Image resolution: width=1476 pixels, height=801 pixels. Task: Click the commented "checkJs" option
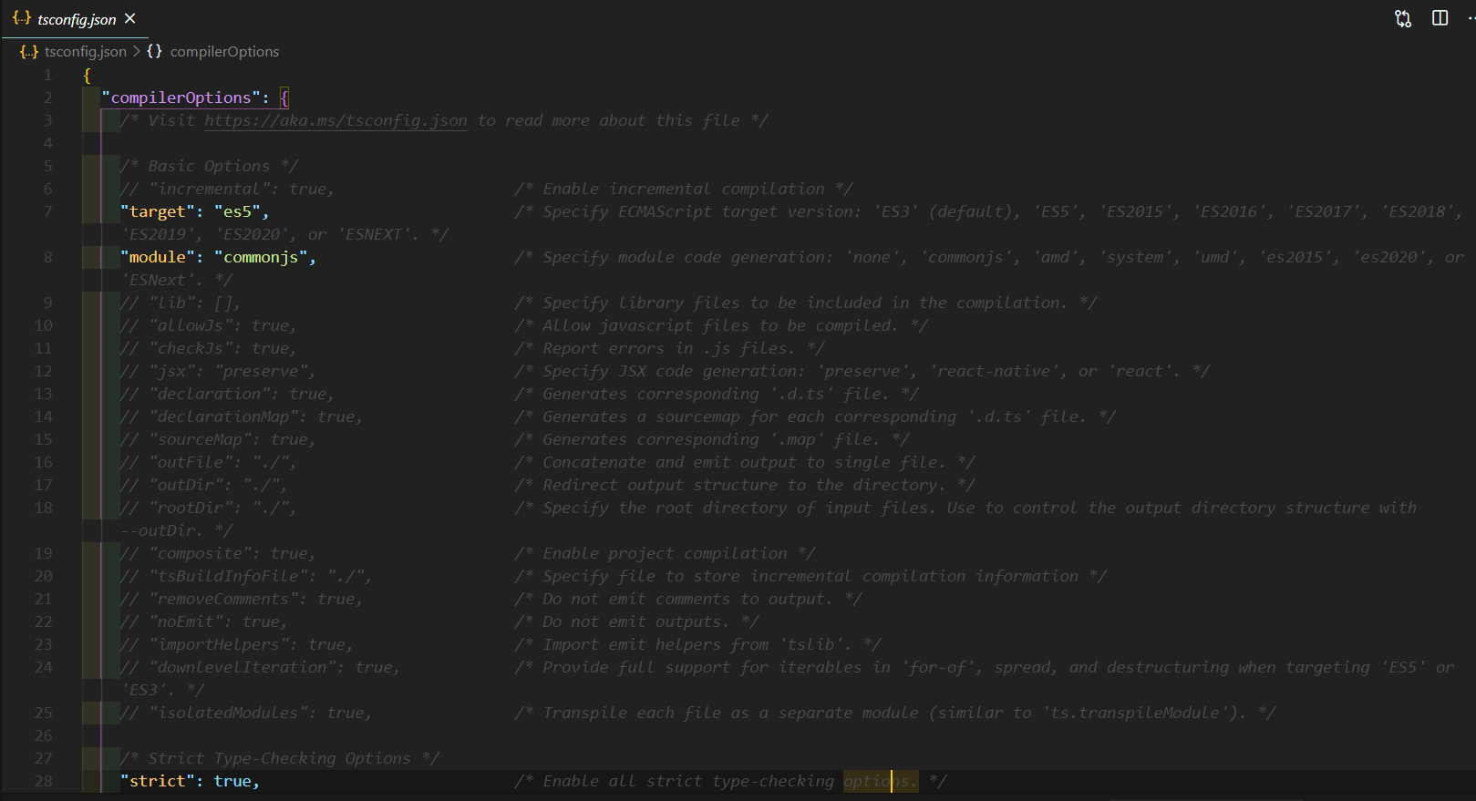pos(209,348)
